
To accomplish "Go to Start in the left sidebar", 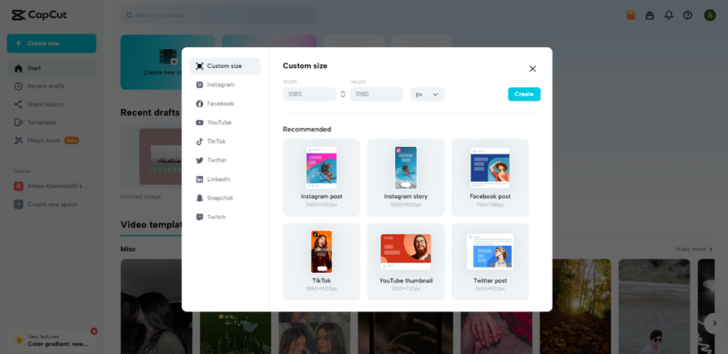I will point(52,68).
